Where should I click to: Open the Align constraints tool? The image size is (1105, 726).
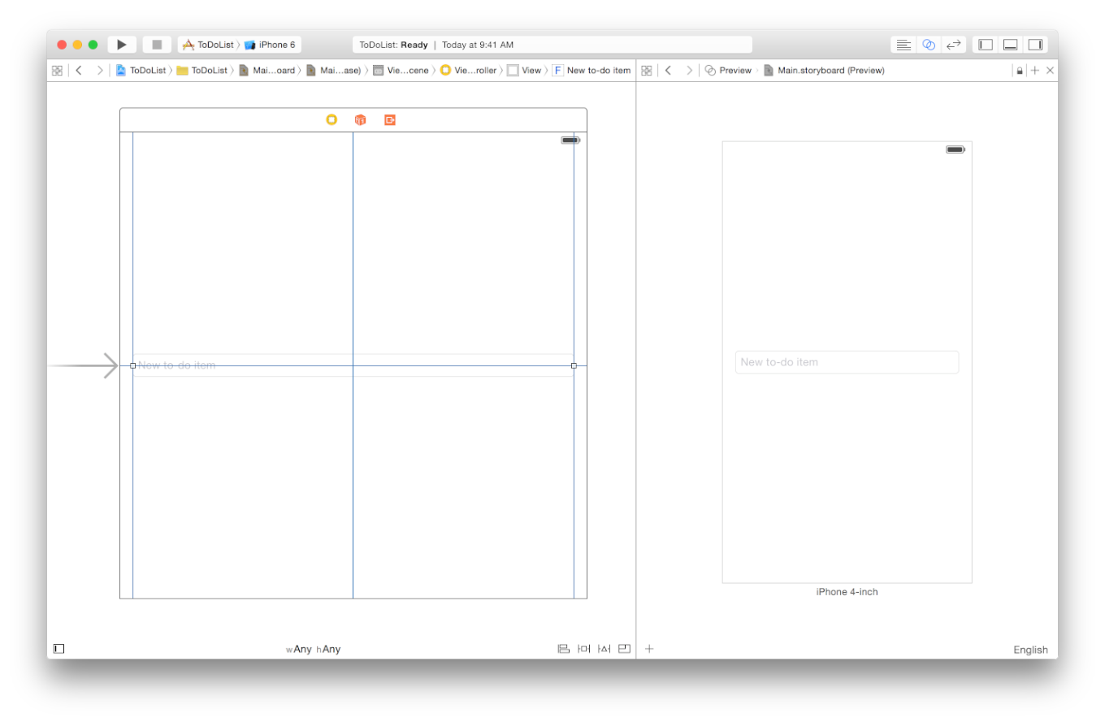[x=563, y=649]
